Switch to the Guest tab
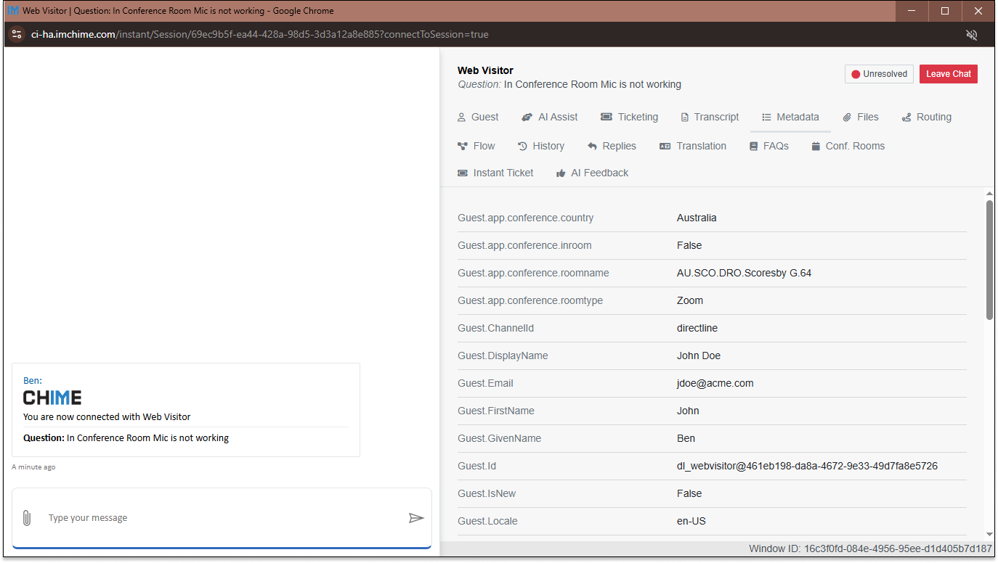This screenshot has height=563, width=998. (x=477, y=117)
